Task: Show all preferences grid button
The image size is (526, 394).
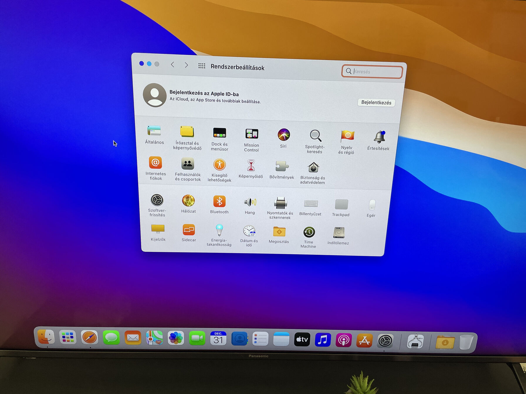Action: pyautogui.click(x=202, y=66)
